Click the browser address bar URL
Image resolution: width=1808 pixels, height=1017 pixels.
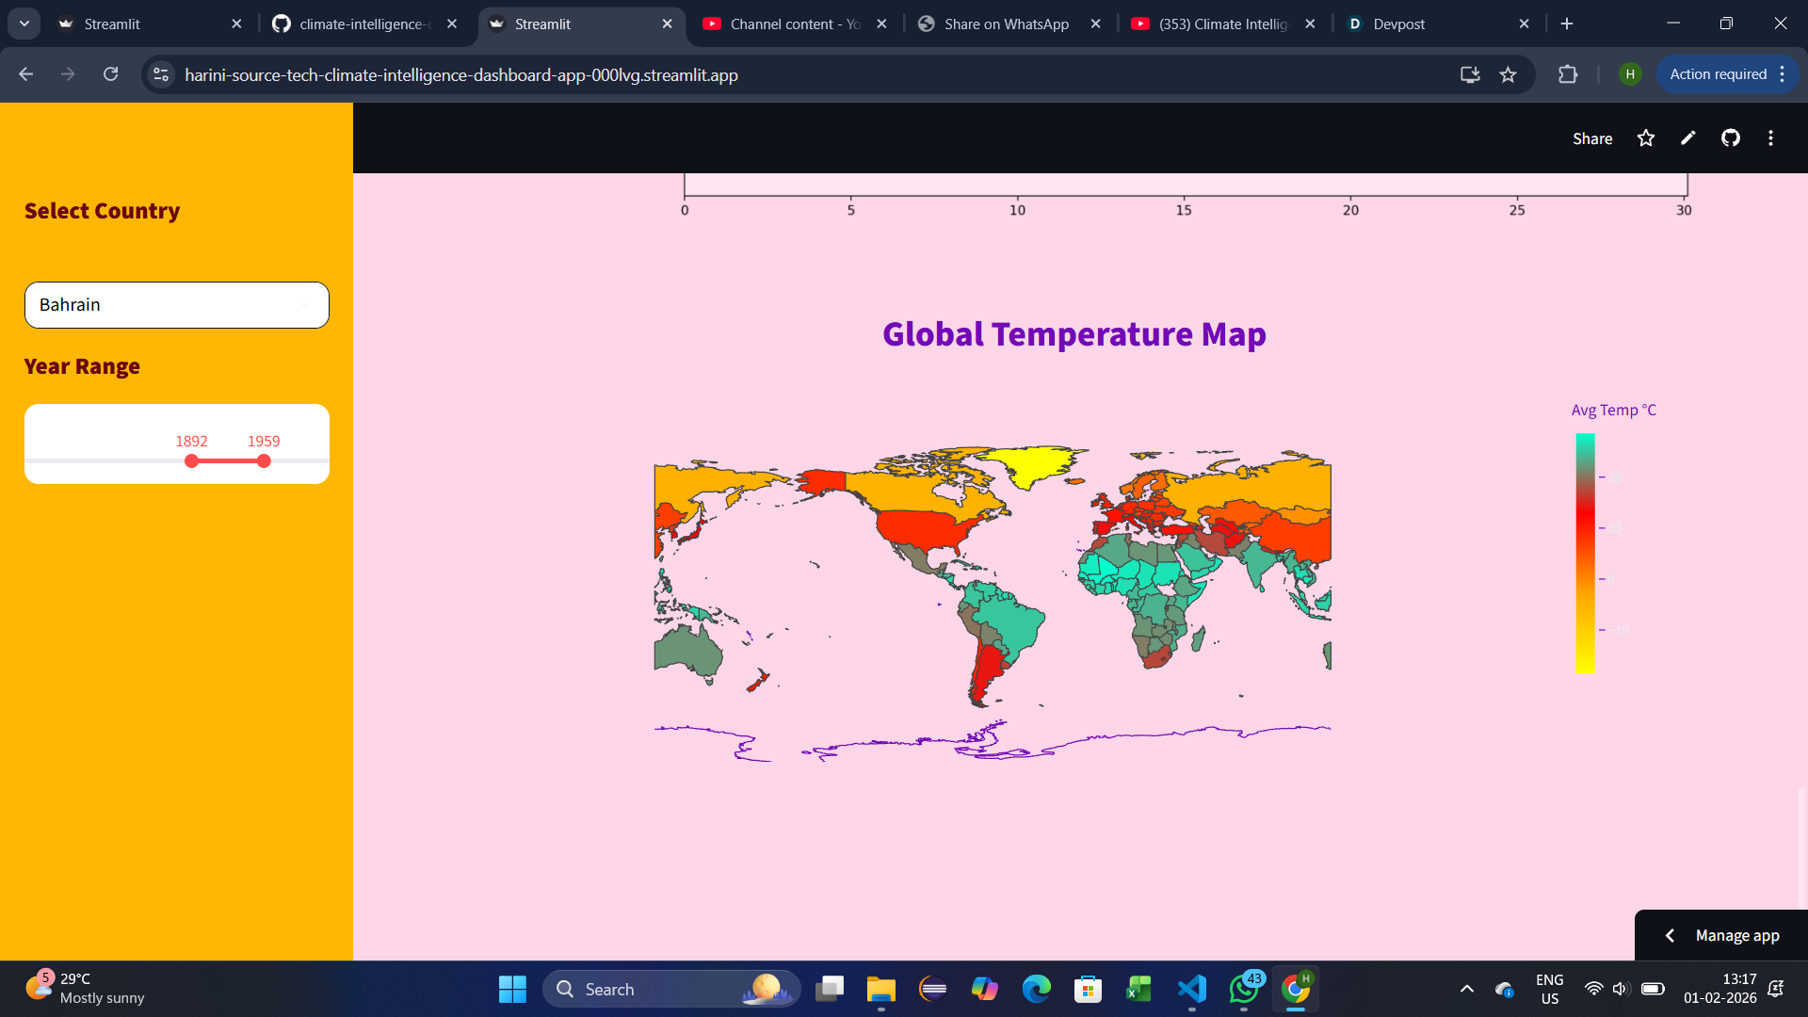pos(461,74)
